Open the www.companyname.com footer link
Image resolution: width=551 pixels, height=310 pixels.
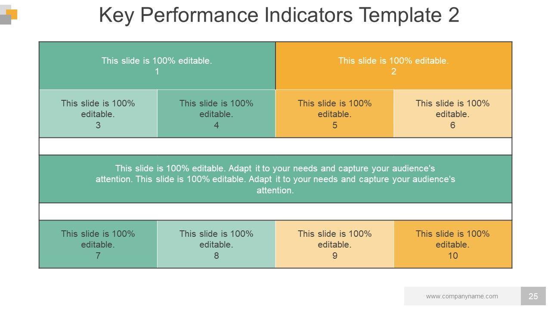tap(462, 296)
